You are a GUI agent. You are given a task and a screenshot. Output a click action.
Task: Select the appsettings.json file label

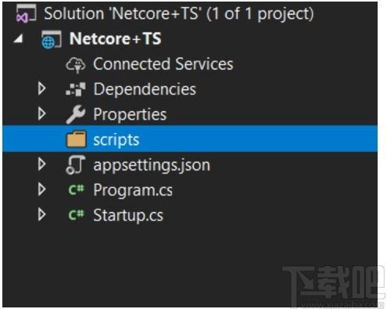coord(152,165)
